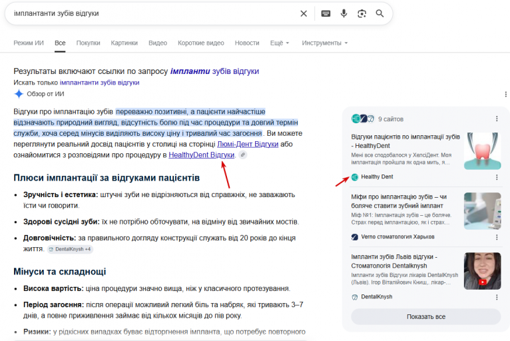Start voice search with microphone icon
Screen dimensions: 510x341
coord(344,13)
